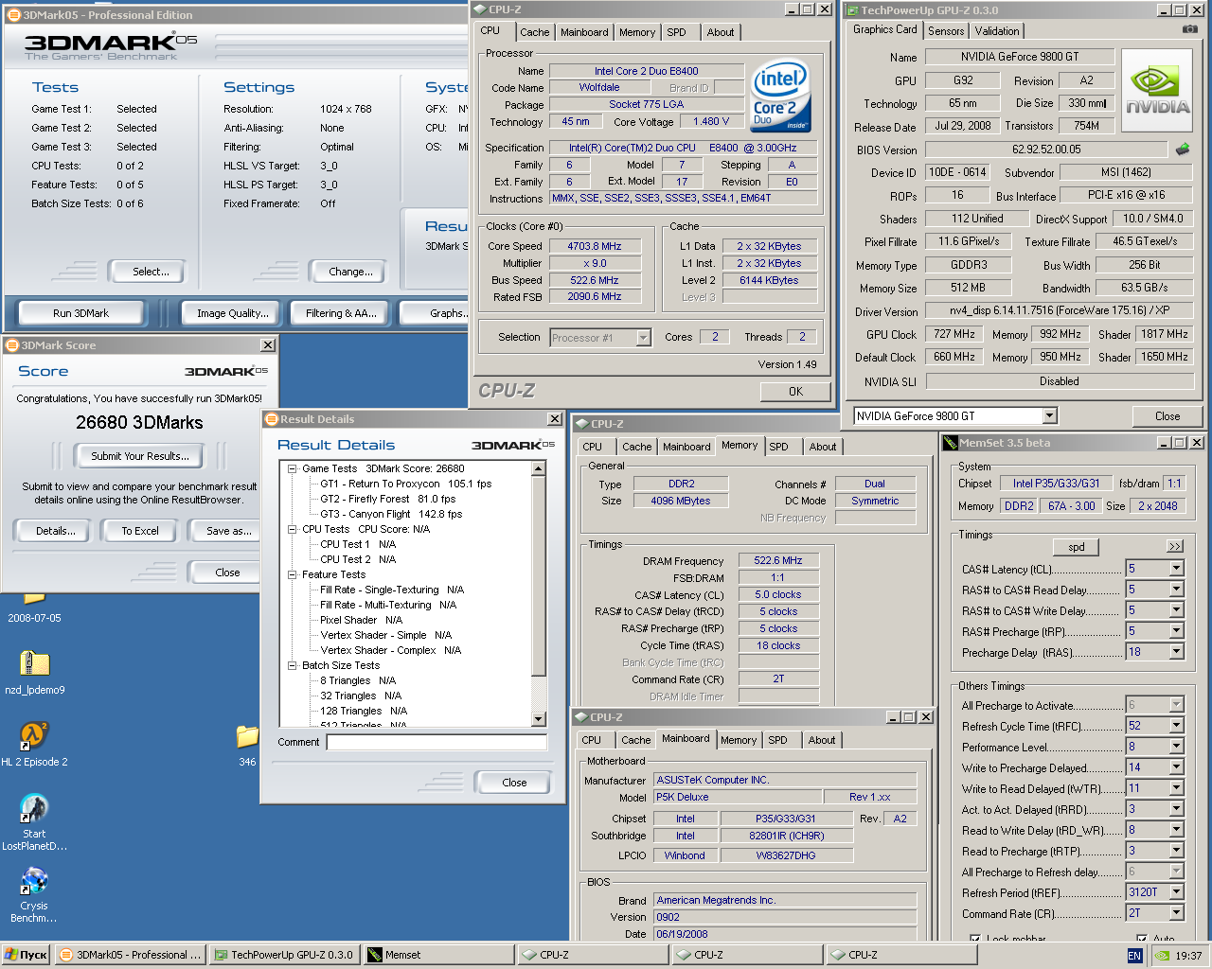The height and width of the screenshot is (969, 1212).
Task: Click the Filtering & AA... button
Action: pos(341,313)
